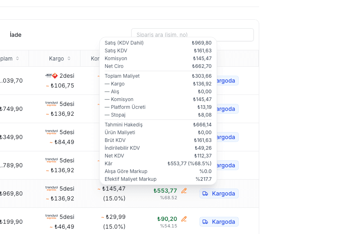Select Kâr value ₺553,77 (%68.5%)

click(x=189, y=163)
